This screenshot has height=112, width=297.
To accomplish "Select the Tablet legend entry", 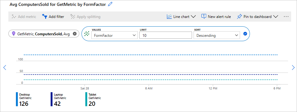I will (x=93, y=99).
